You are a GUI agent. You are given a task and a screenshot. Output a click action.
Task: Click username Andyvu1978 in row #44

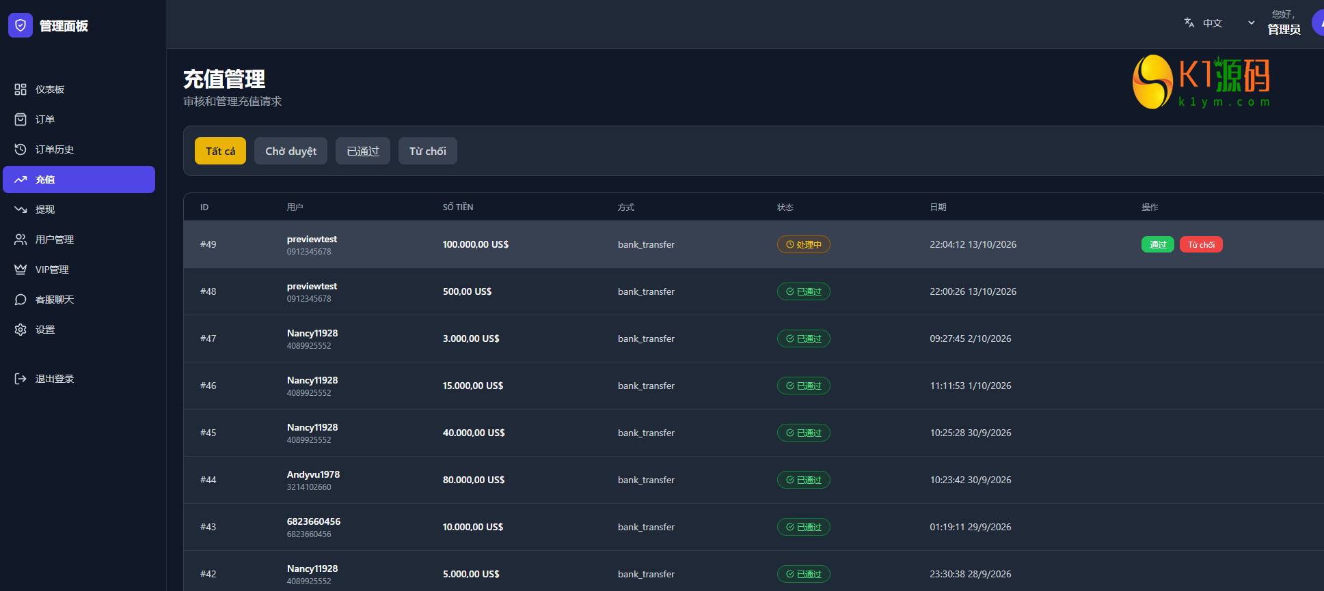pos(313,474)
